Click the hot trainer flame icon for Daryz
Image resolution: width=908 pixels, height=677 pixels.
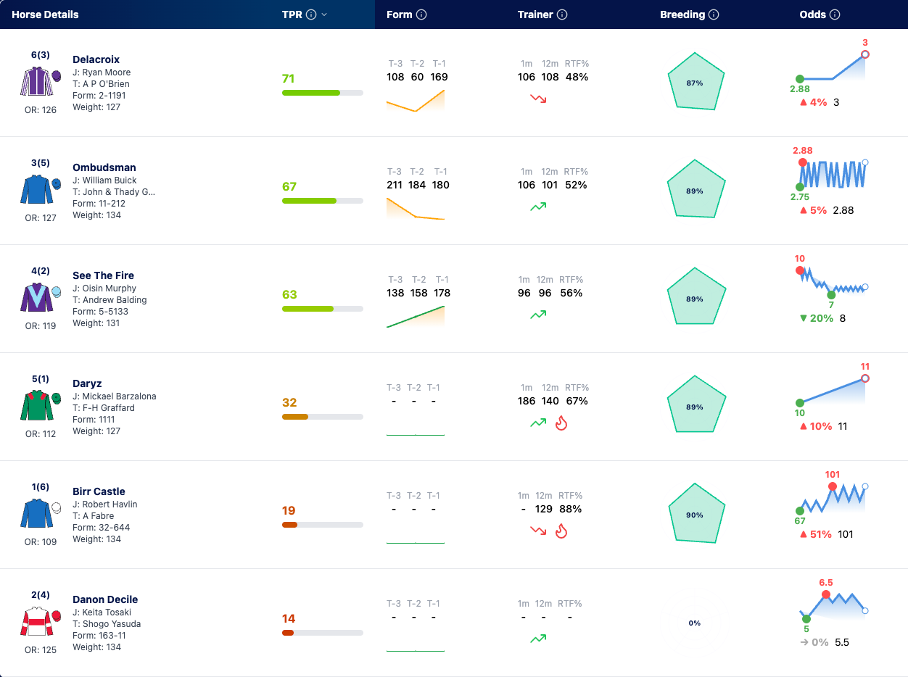561,423
